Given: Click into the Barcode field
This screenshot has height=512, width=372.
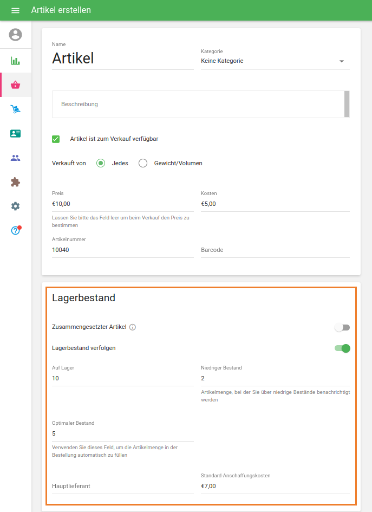Looking at the screenshot, I should [x=275, y=250].
